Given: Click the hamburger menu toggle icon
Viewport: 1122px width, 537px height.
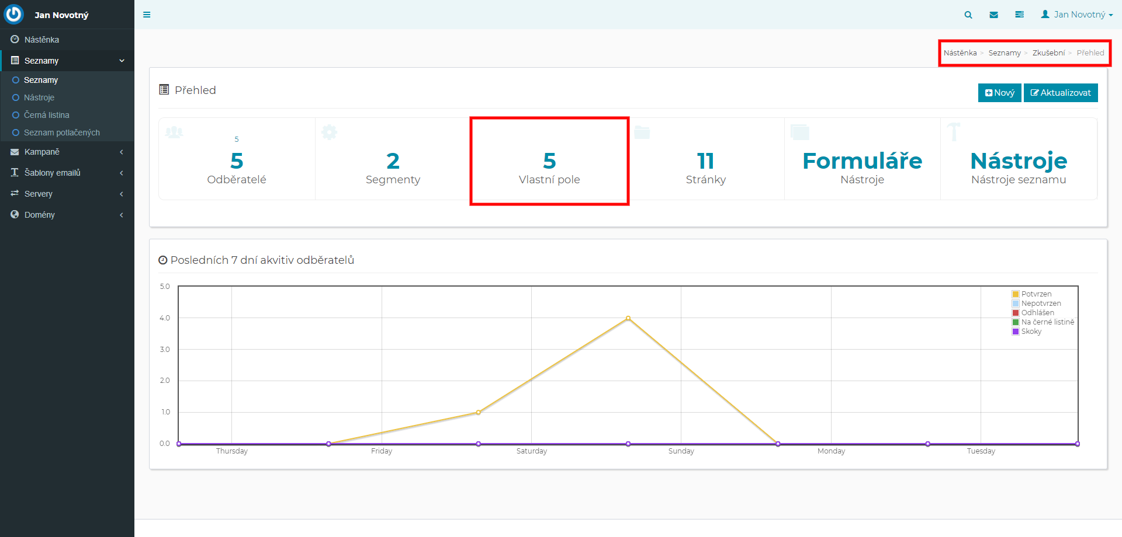Looking at the screenshot, I should [x=147, y=15].
